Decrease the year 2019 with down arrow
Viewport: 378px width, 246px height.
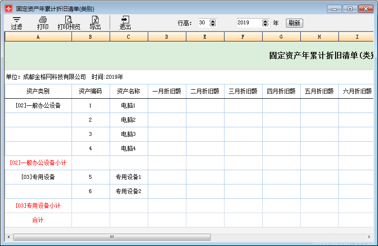pos(265,25)
